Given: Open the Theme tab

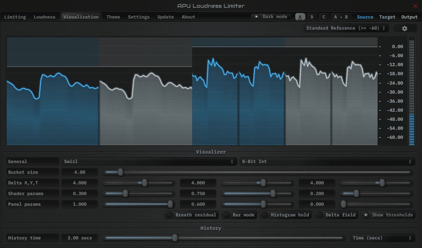Looking at the screenshot, I should point(113,17).
